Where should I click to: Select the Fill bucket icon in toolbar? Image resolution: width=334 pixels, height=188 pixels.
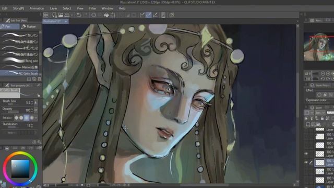click(x=106, y=15)
